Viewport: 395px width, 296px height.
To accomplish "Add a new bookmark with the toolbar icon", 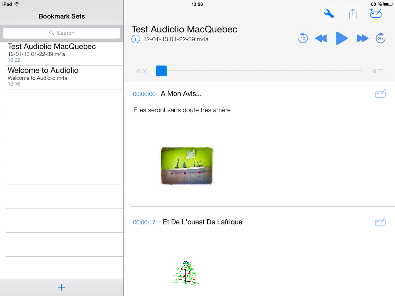I will pyautogui.click(x=376, y=13).
